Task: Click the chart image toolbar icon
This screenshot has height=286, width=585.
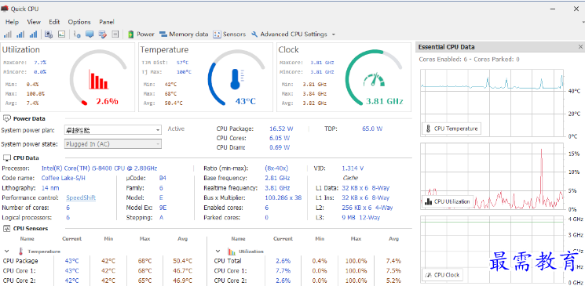Action: click(61, 34)
